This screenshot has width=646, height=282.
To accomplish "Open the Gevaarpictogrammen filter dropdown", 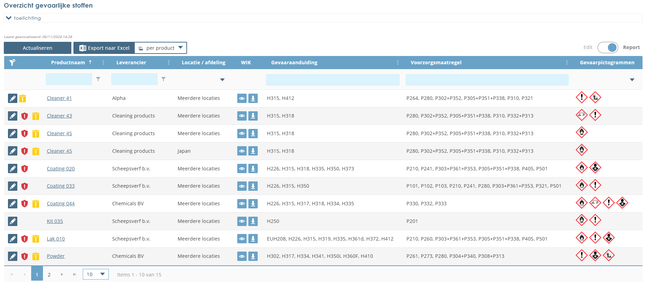I will click(x=632, y=80).
